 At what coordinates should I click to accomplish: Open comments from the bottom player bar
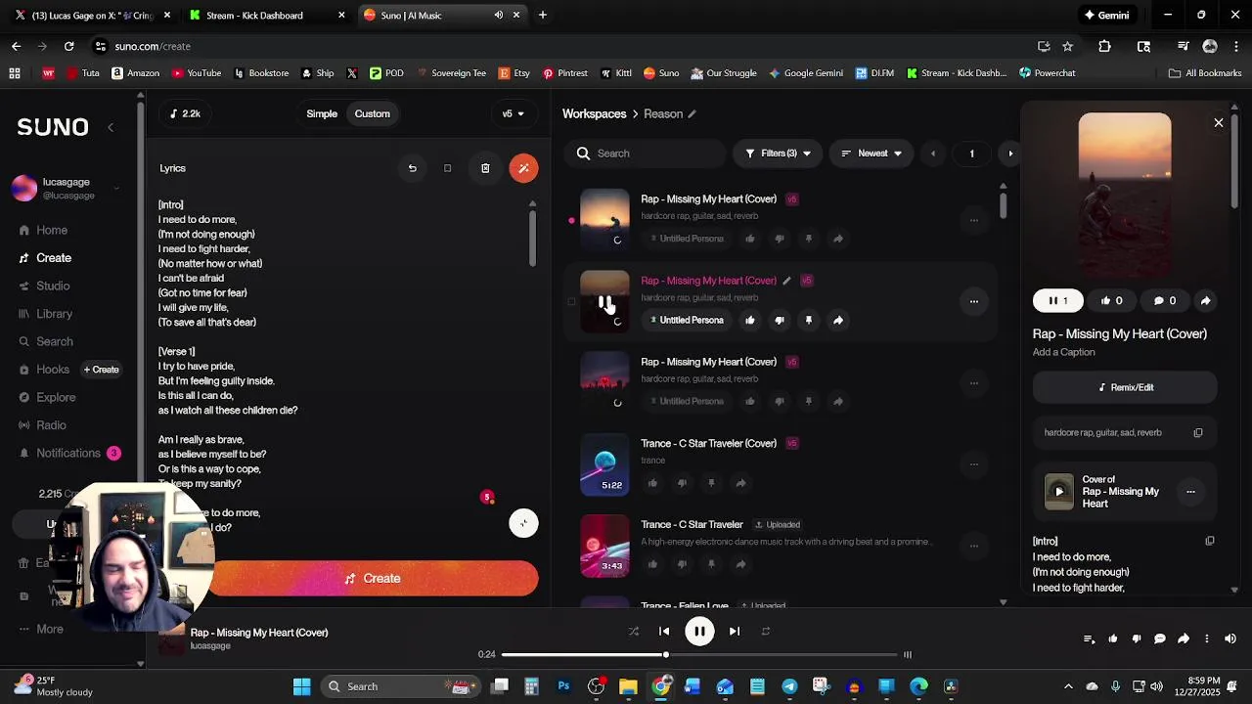(1159, 638)
